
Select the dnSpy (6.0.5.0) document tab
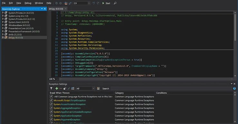pyautogui.click(x=56, y=9)
